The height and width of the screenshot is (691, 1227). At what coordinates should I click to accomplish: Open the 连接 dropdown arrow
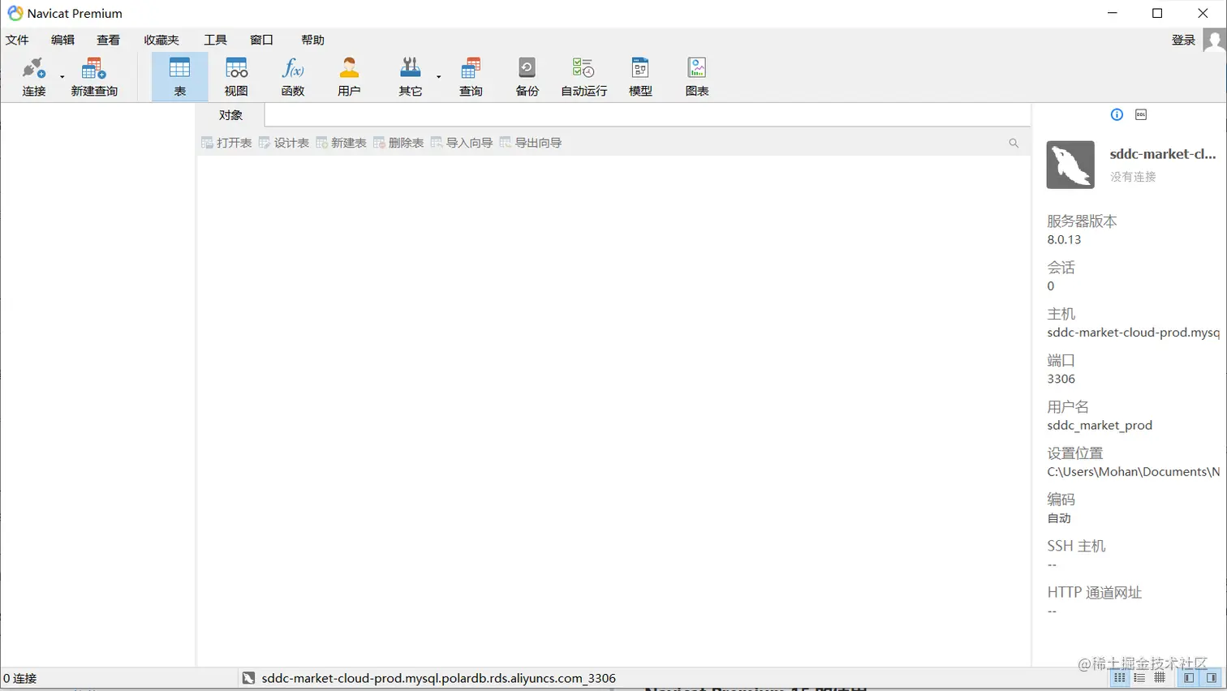62,77
